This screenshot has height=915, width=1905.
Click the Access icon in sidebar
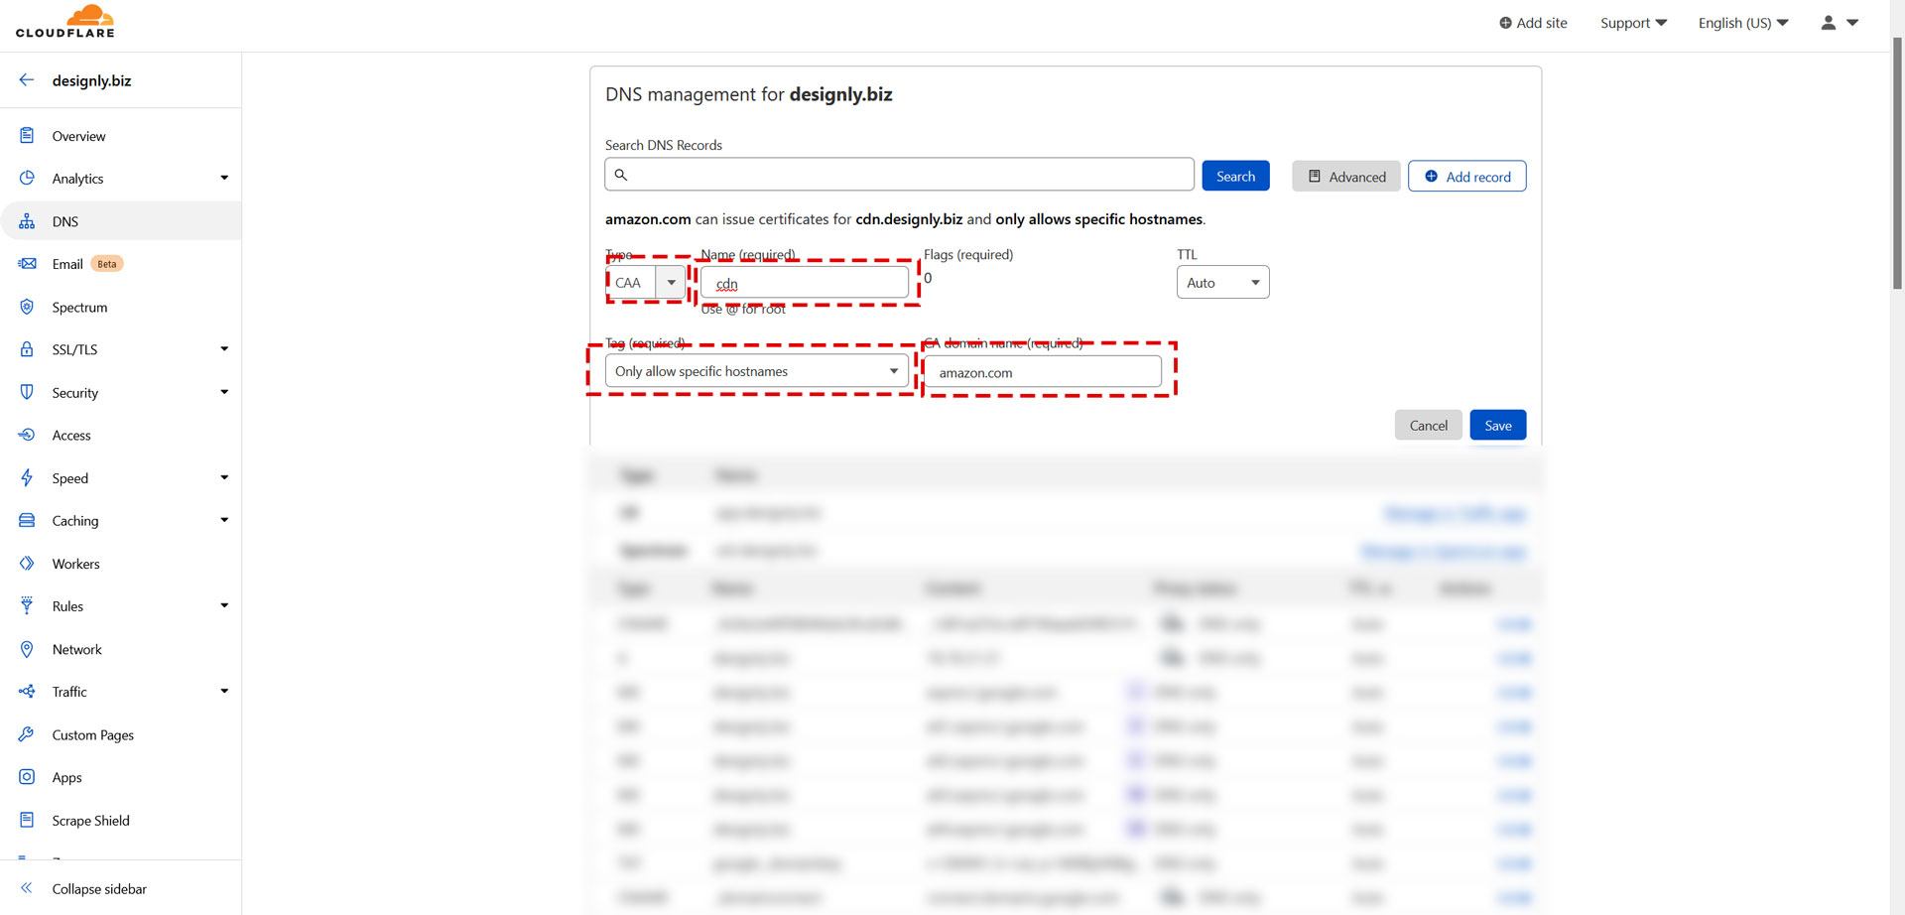(27, 436)
